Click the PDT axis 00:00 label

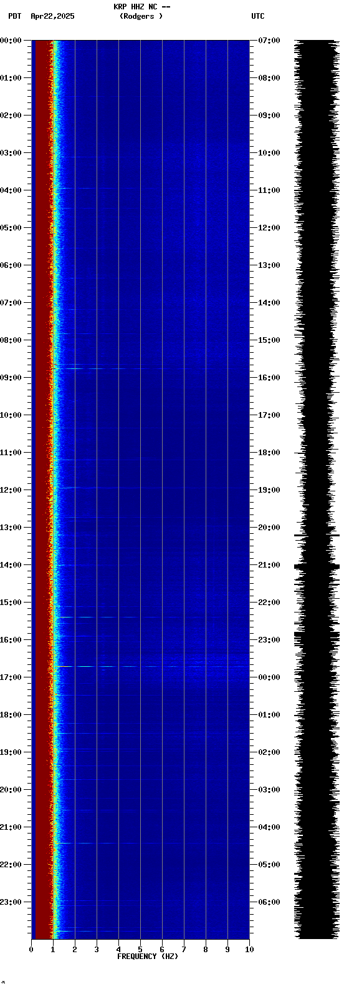[11, 41]
